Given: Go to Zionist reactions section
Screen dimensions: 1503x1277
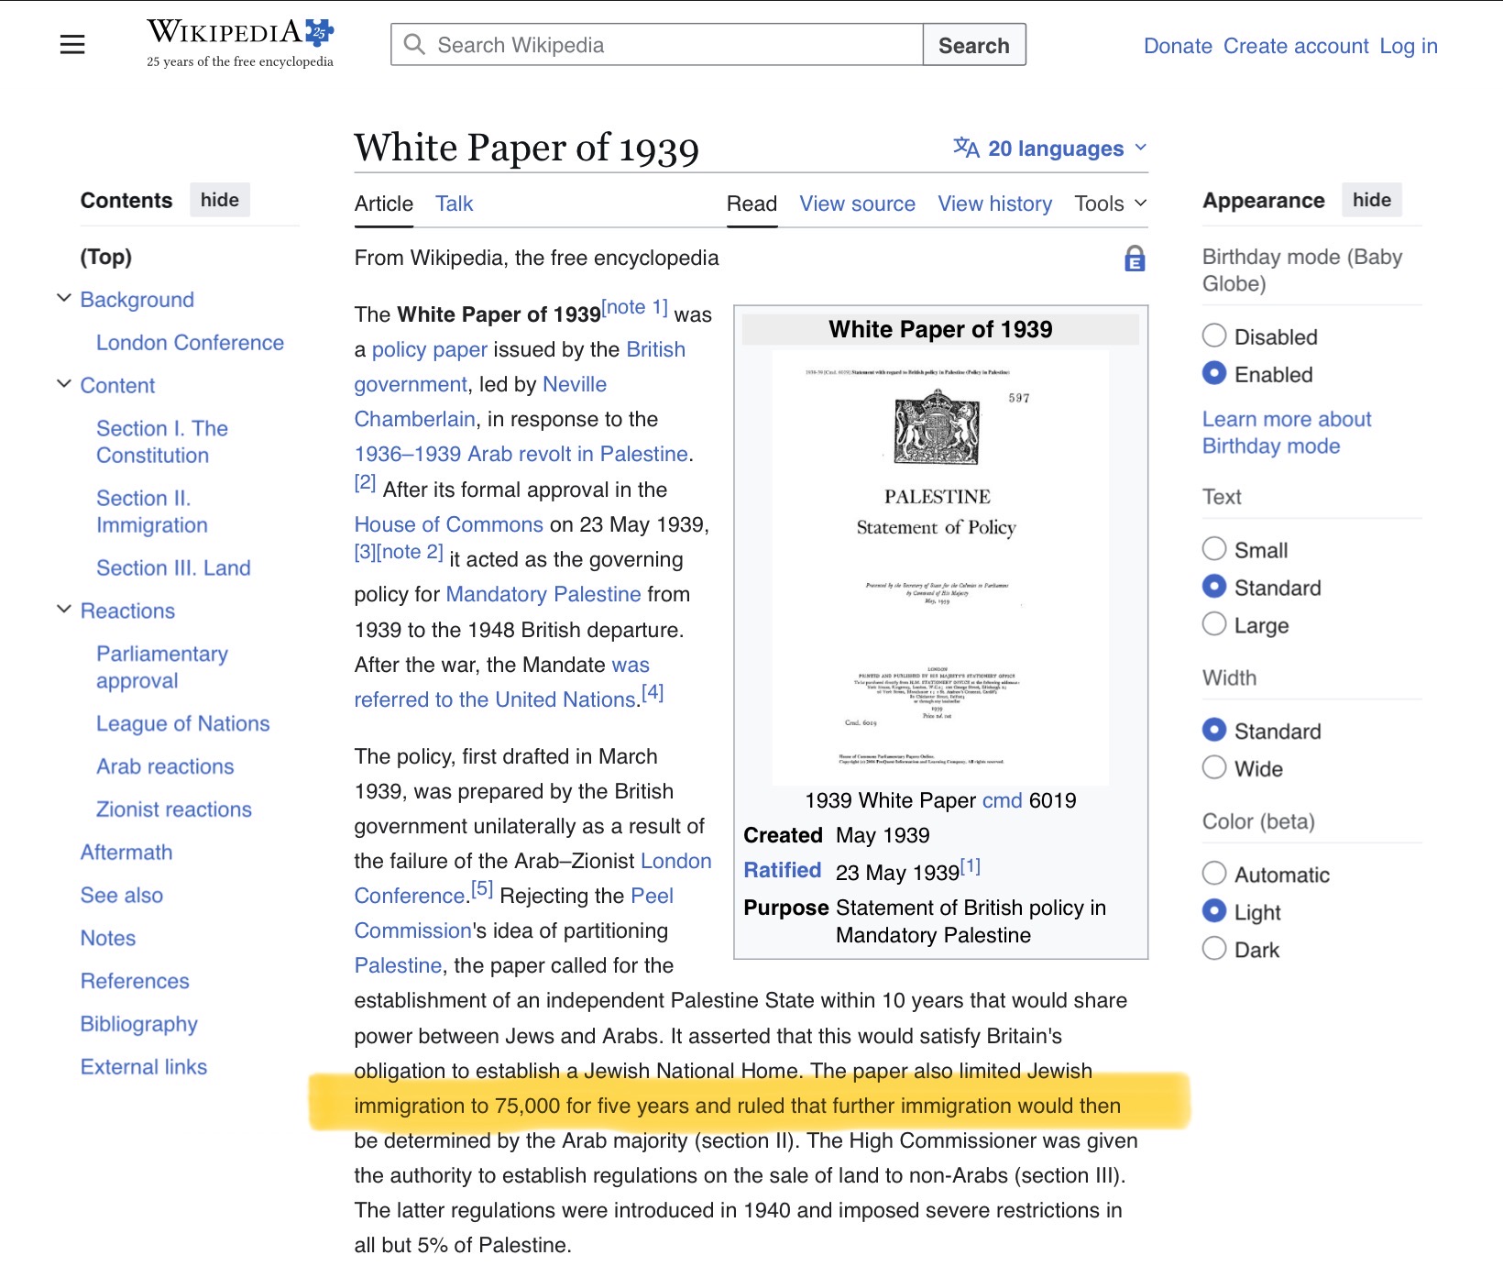Looking at the screenshot, I should (x=174, y=809).
